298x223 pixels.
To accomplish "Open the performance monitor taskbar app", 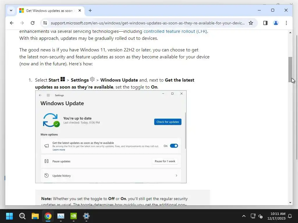I will coord(61,216).
